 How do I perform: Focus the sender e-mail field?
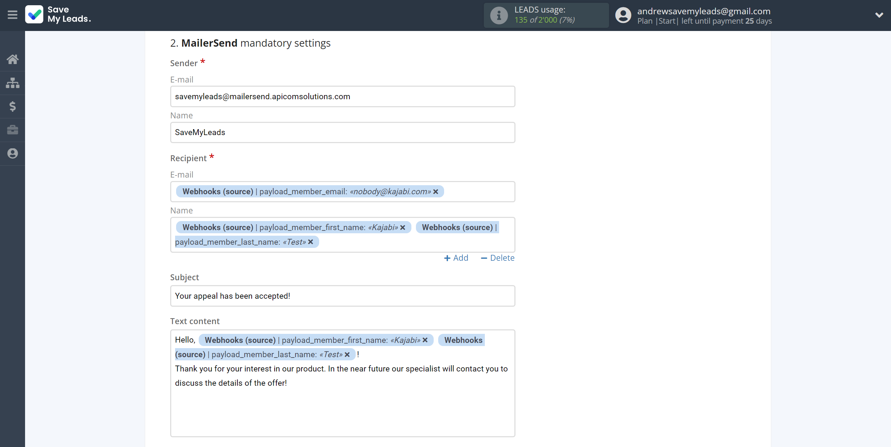(342, 96)
